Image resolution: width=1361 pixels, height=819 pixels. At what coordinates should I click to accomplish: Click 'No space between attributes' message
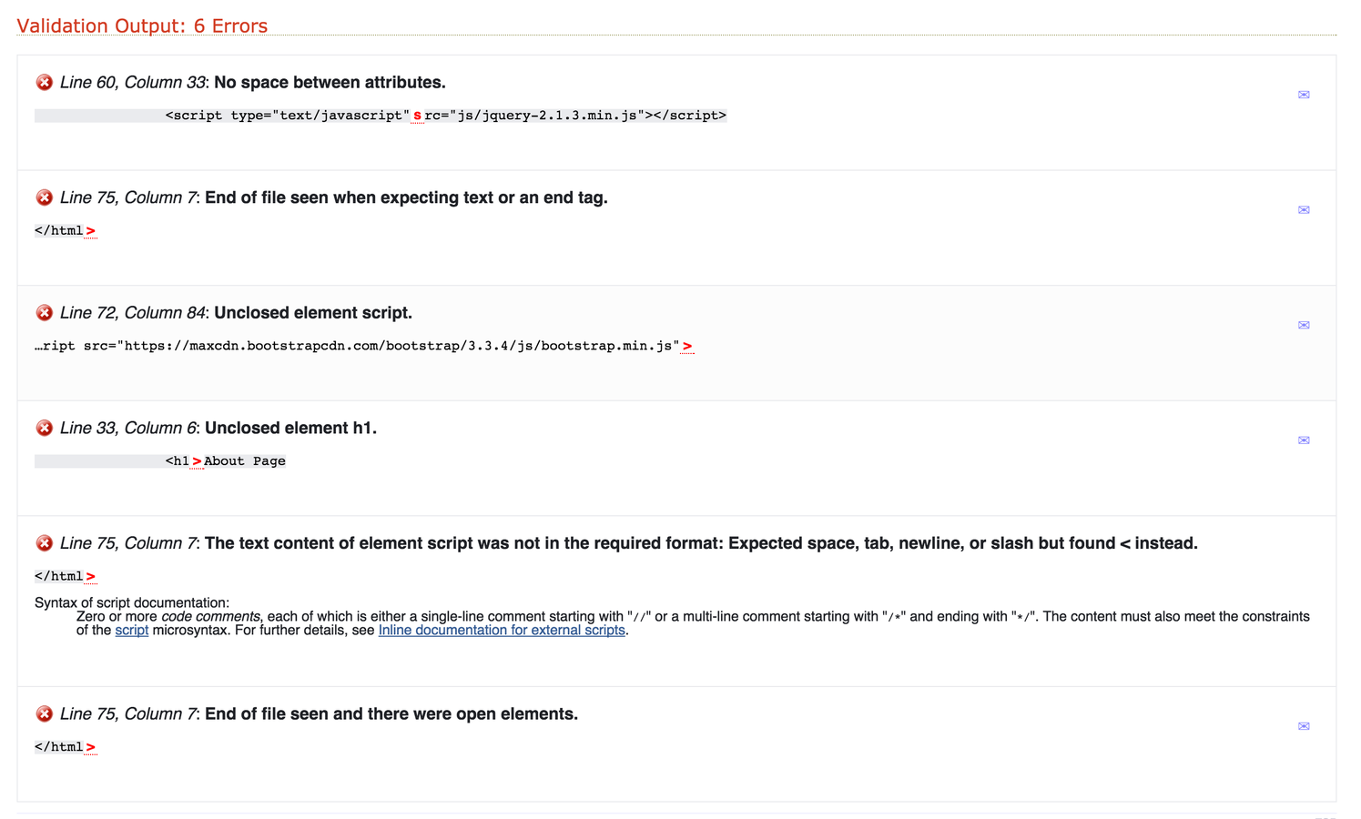[330, 82]
